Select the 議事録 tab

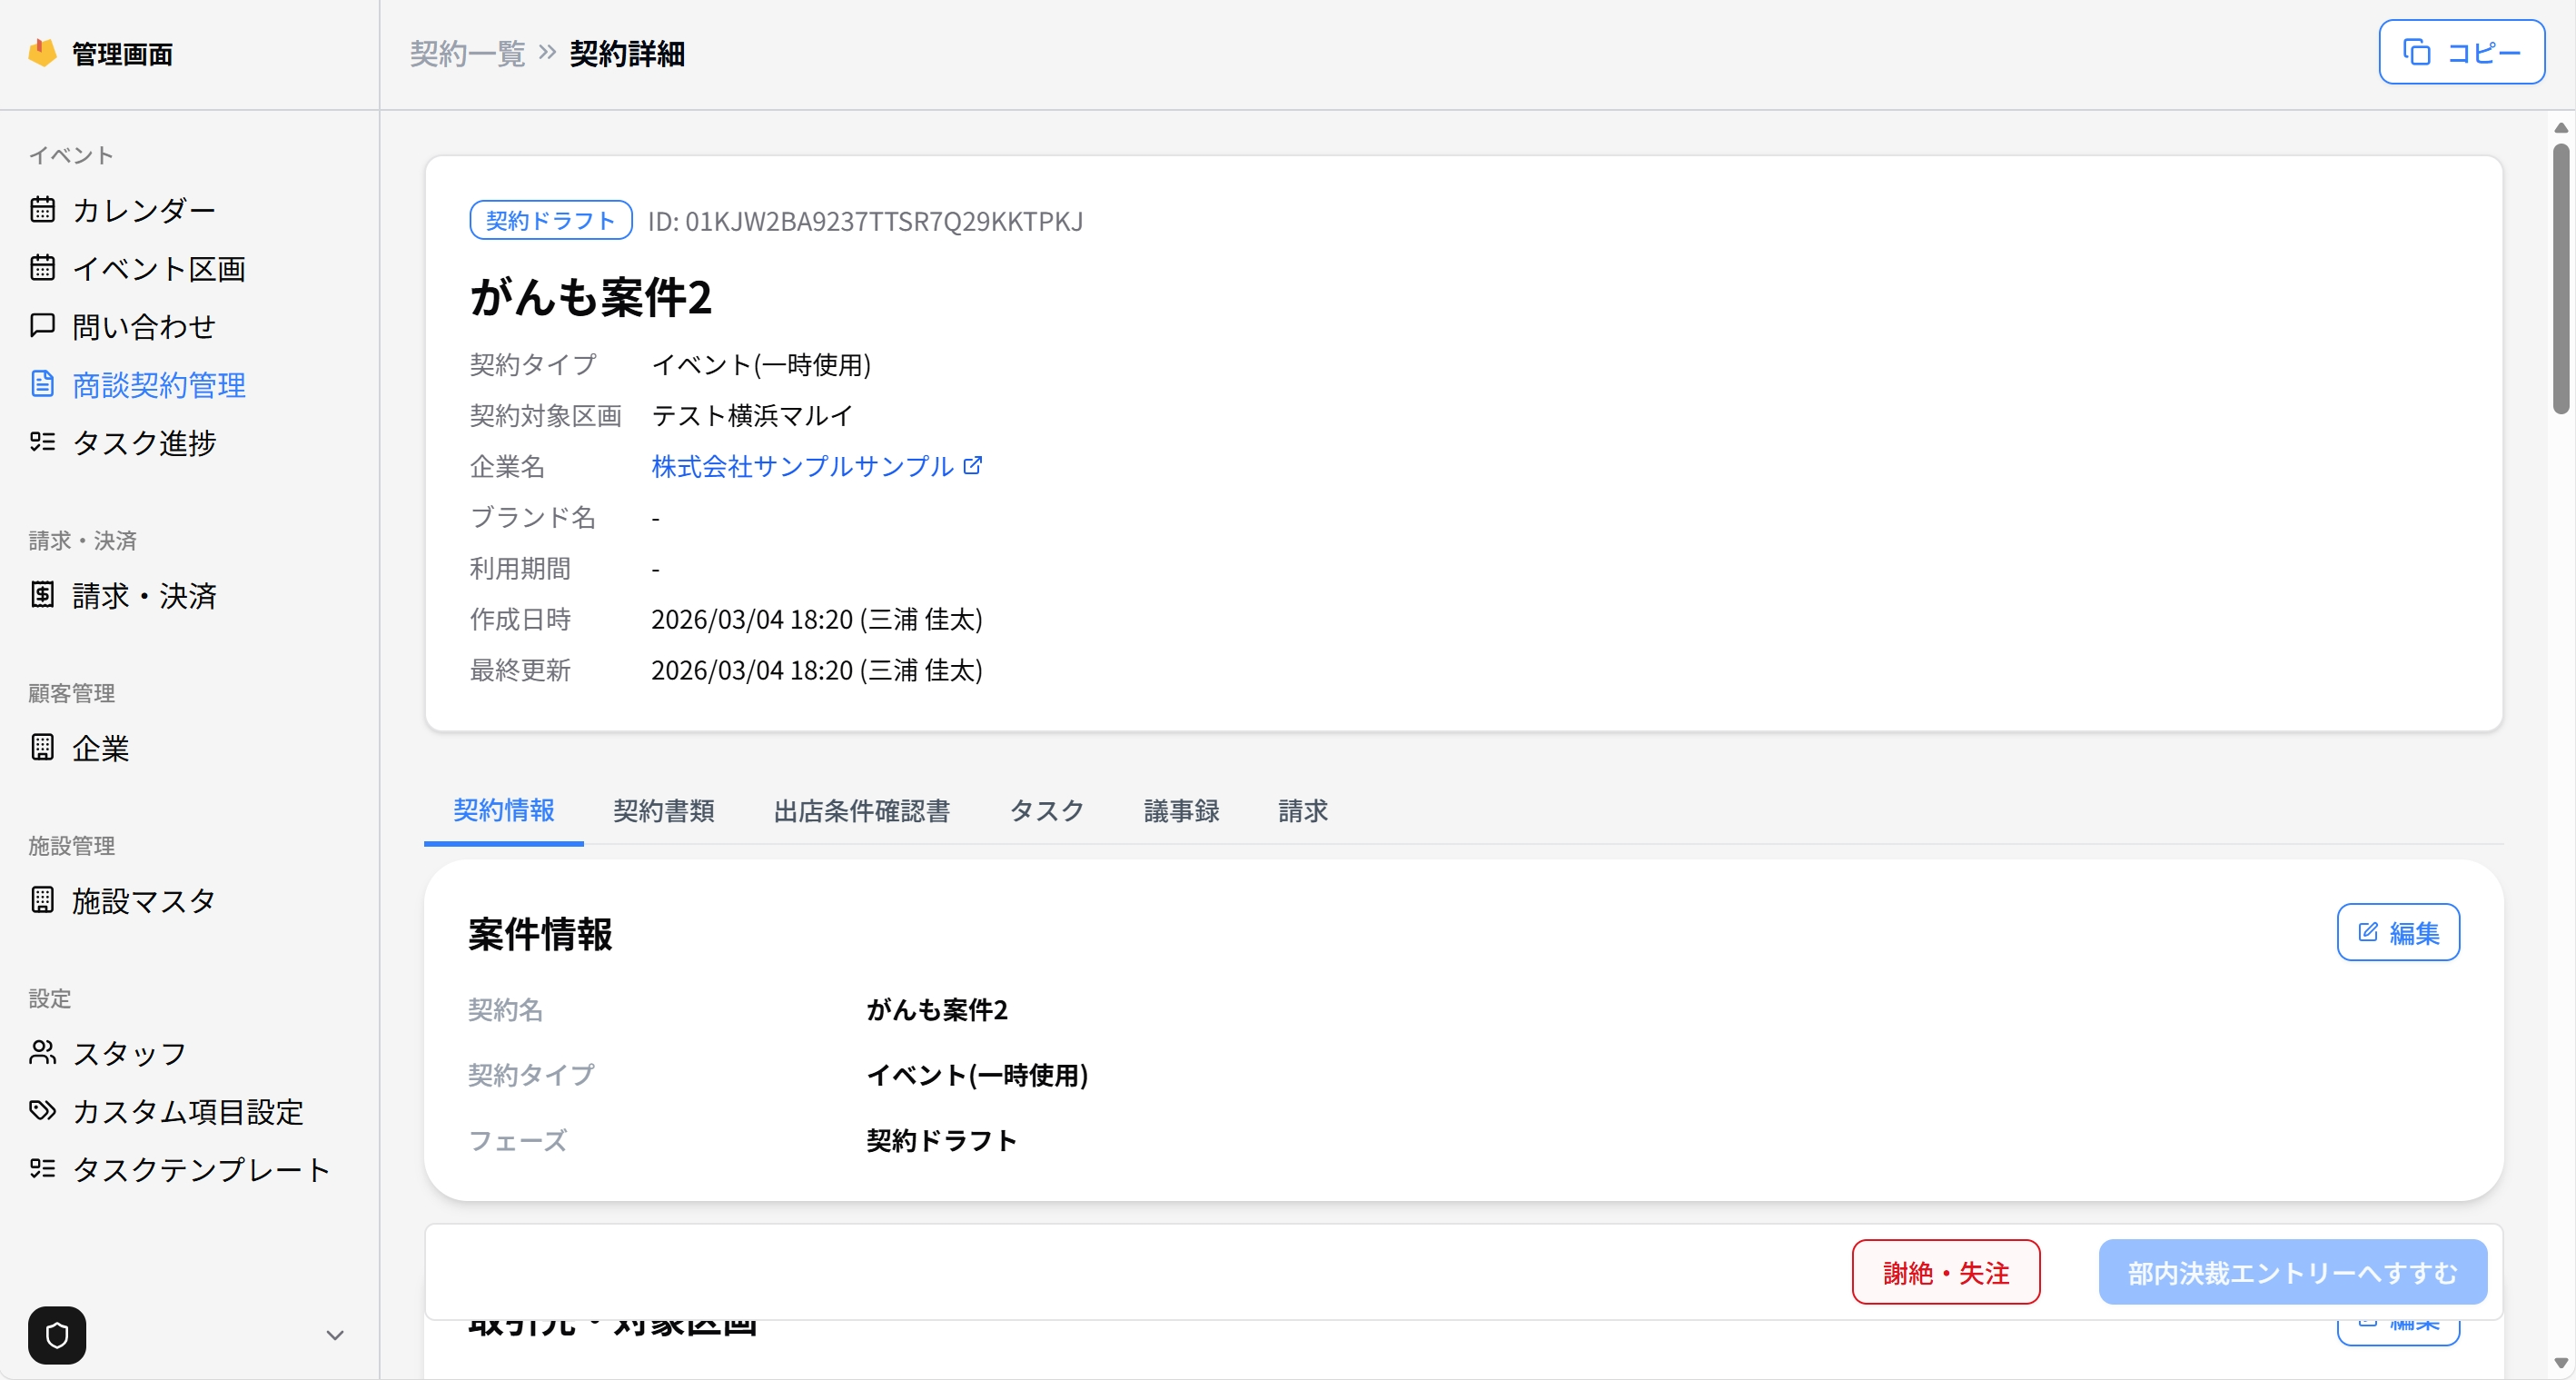pos(1182,811)
